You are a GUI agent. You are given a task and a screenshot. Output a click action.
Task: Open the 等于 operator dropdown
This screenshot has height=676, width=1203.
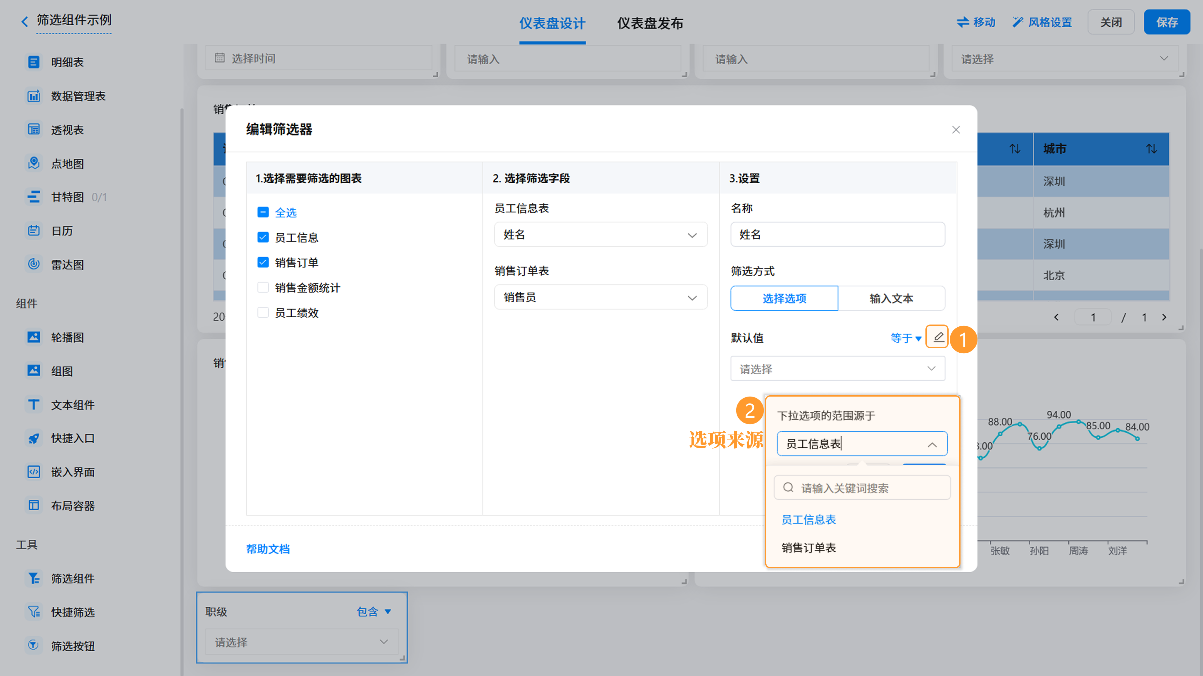[x=905, y=338]
